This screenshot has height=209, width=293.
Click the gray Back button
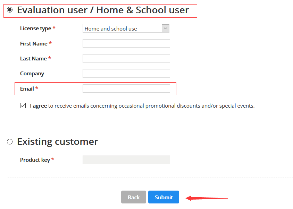pos(134,197)
